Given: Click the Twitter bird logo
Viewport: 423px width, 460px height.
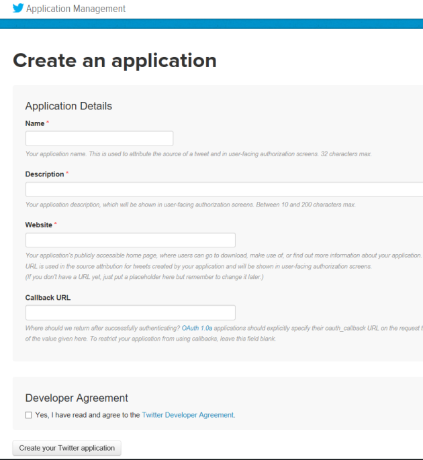Looking at the screenshot, I should click(18, 8).
